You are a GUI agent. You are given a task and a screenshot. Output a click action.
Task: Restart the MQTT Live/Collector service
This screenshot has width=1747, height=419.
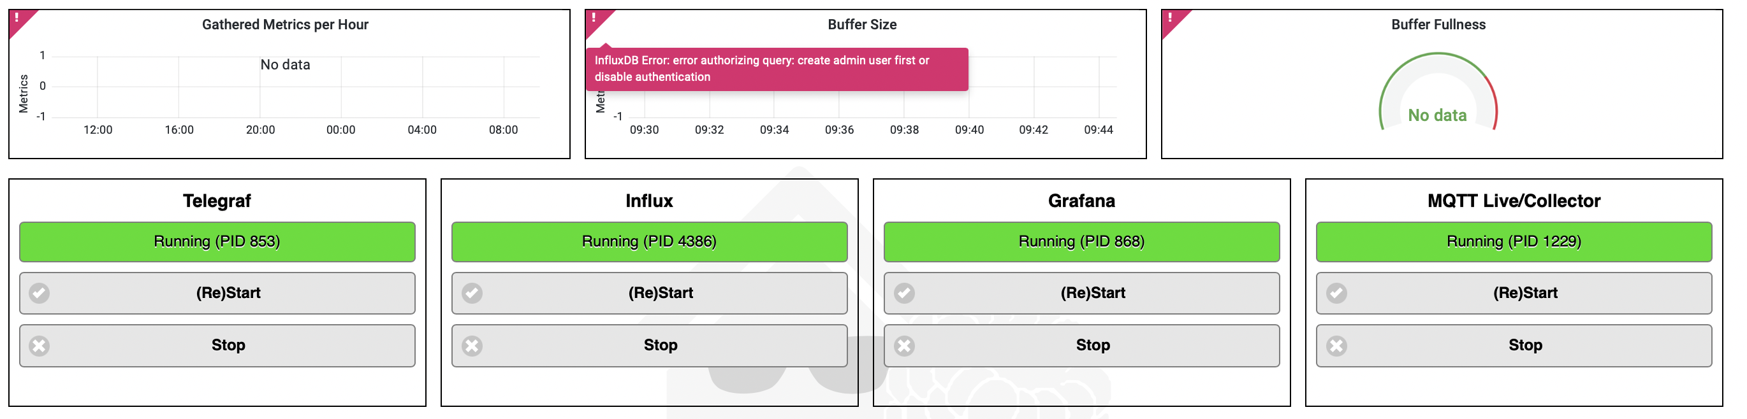click(1524, 293)
